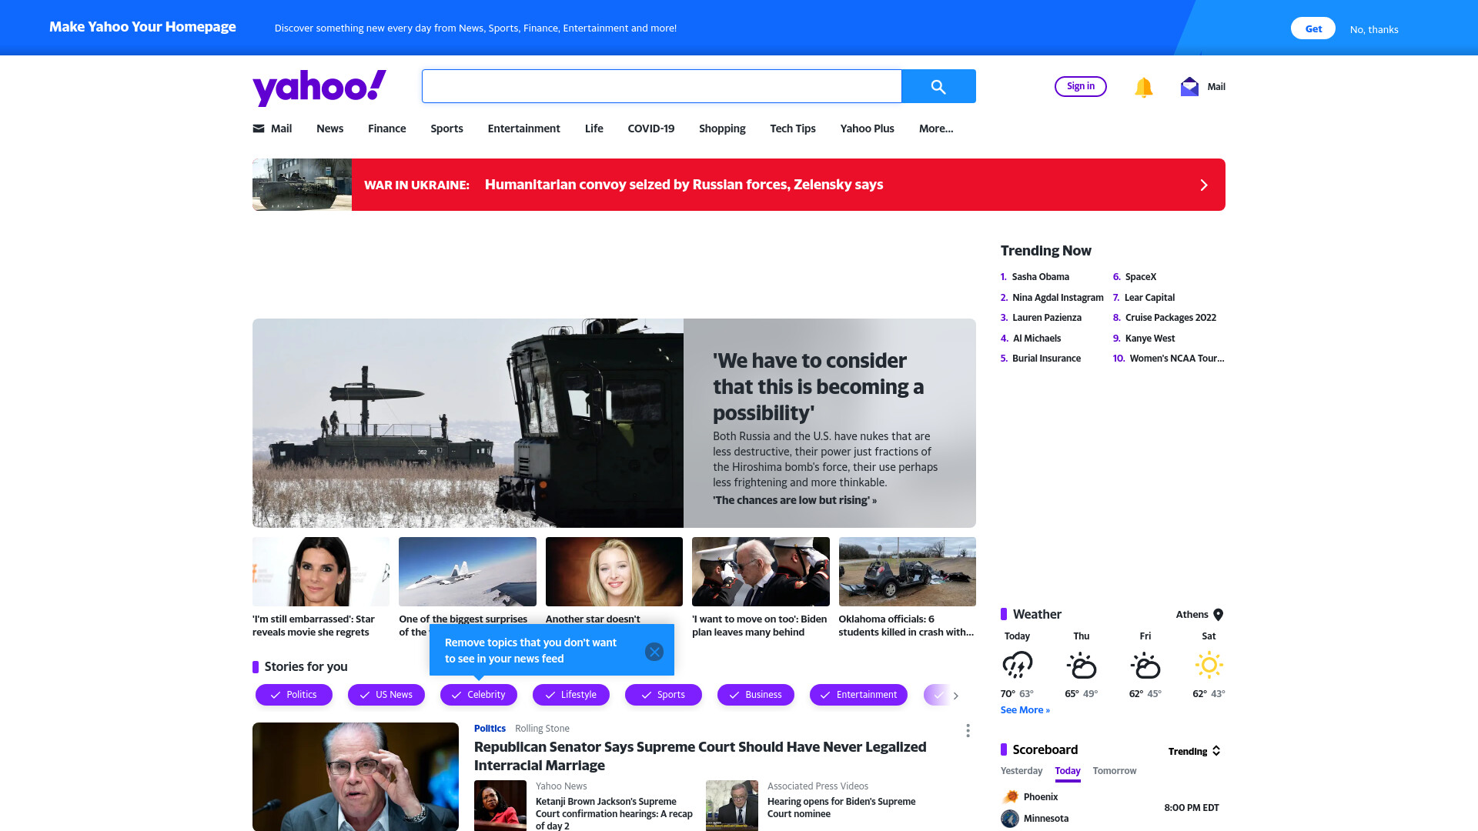
Task: Open the More... navigation menu
Action: [936, 128]
